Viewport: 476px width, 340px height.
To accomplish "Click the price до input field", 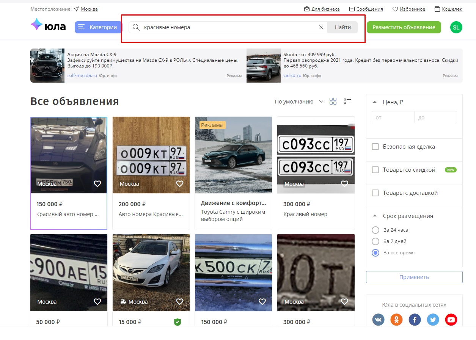I will click(x=435, y=118).
